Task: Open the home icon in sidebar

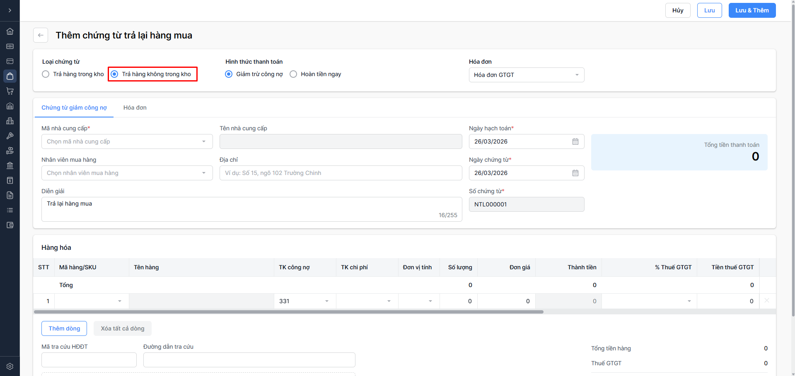Action: coord(10,31)
